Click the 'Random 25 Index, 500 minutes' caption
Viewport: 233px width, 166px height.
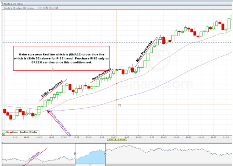19,8
